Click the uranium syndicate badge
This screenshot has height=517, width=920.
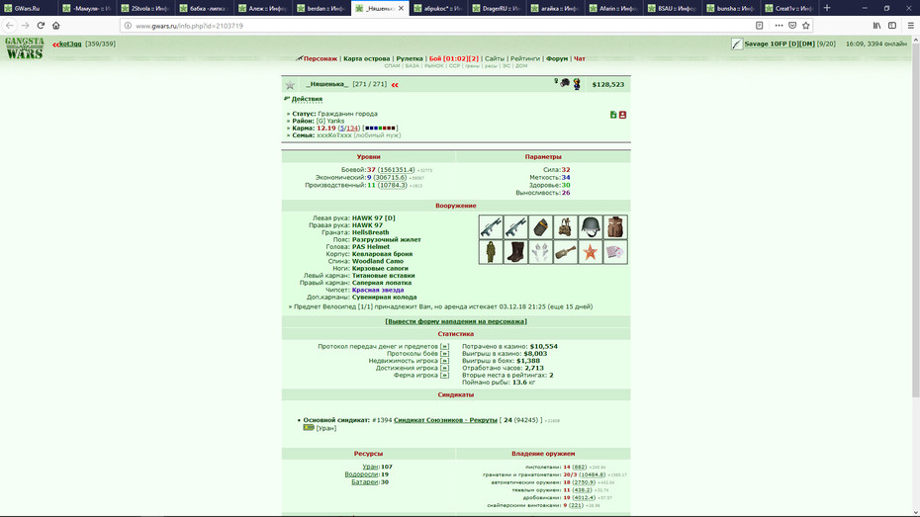tap(309, 428)
